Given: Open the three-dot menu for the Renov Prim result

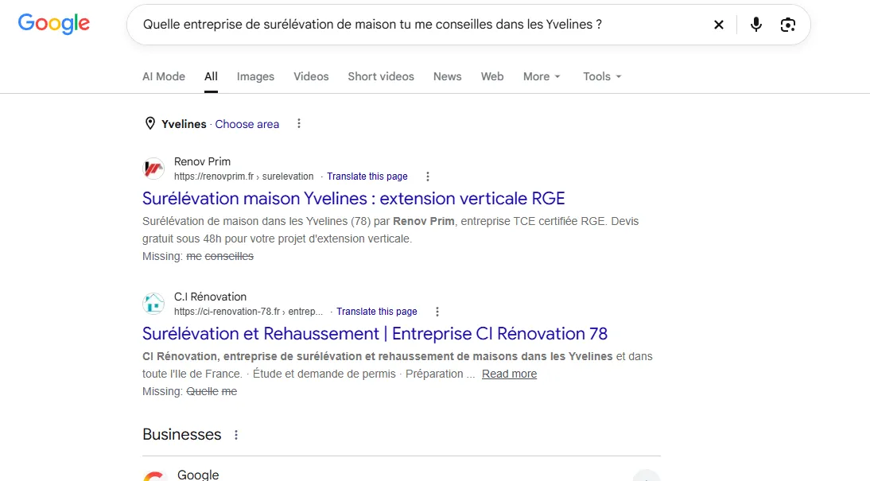Looking at the screenshot, I should tap(428, 176).
